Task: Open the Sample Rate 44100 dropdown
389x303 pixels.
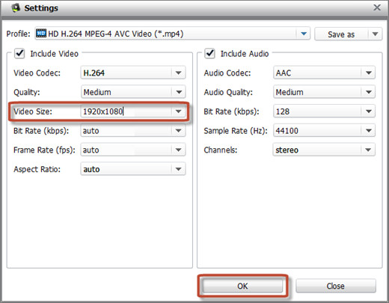Action: coord(324,130)
